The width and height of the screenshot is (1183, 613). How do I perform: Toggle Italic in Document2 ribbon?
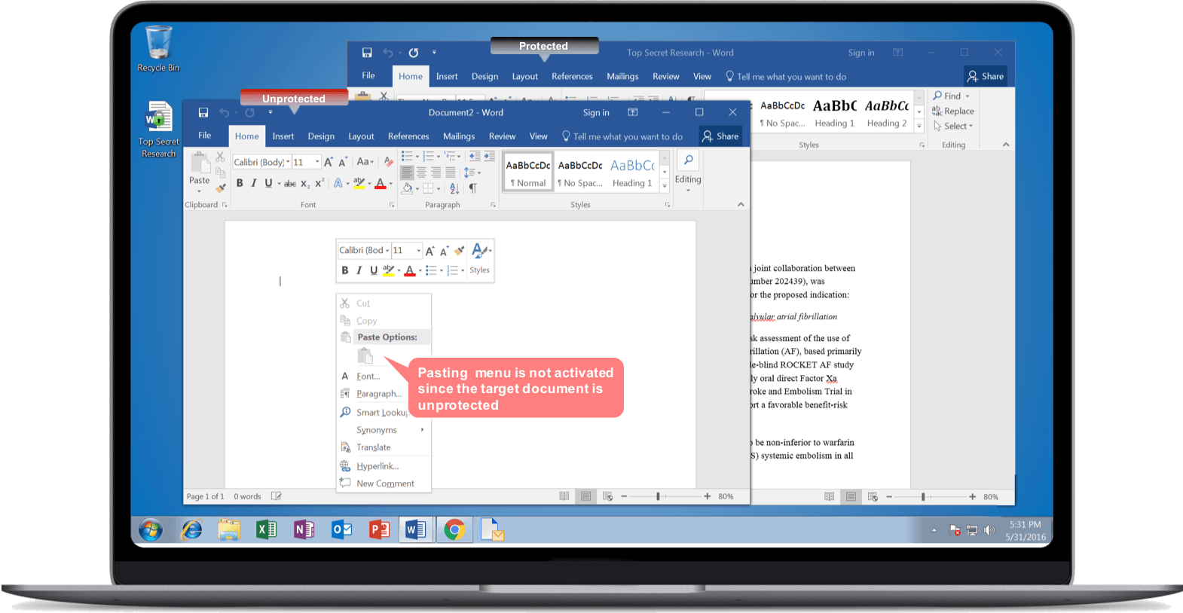coord(254,183)
